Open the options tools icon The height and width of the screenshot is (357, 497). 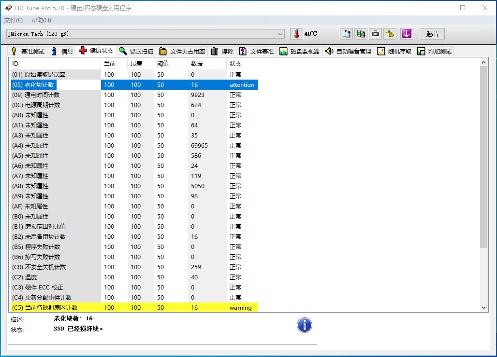(390, 34)
